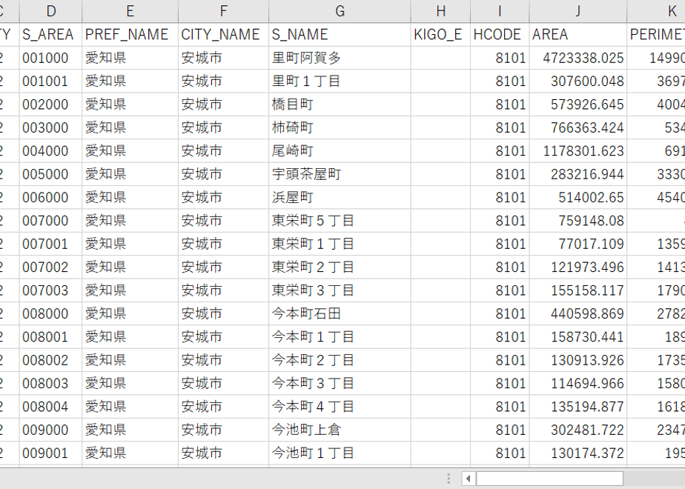Click cell with value 130174.372
Viewport: 685px width, 489px height.
point(578,453)
